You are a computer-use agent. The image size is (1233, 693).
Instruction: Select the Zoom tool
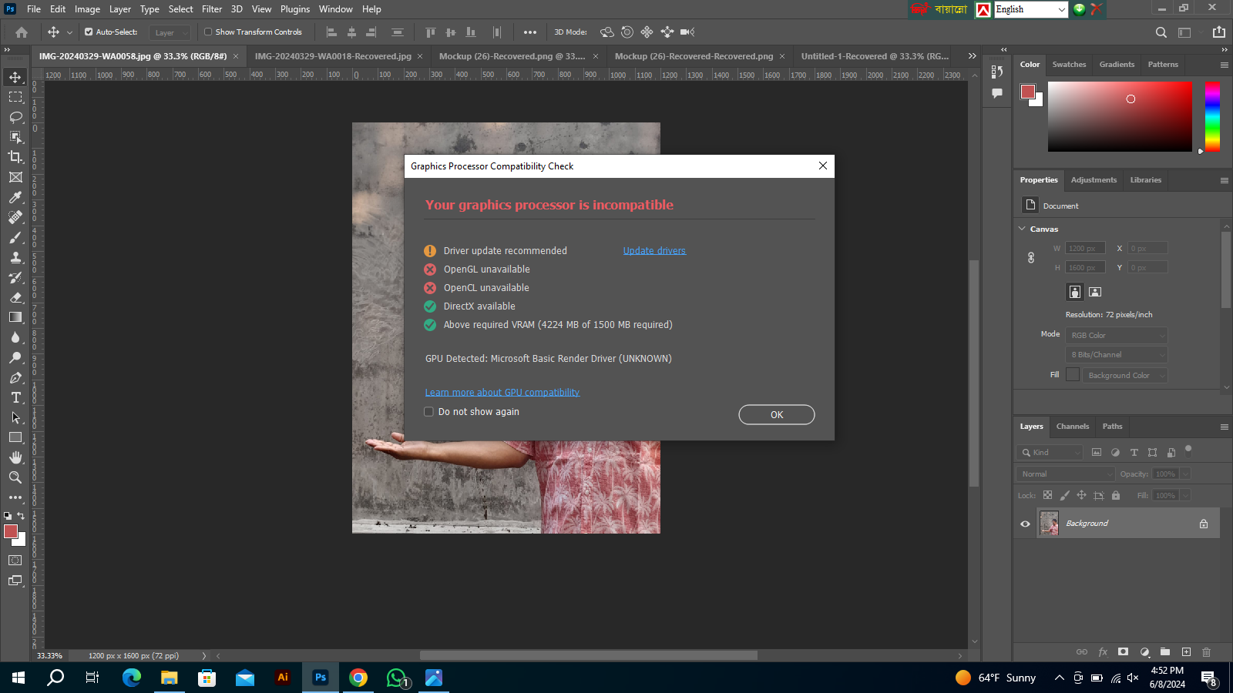[x=15, y=477]
